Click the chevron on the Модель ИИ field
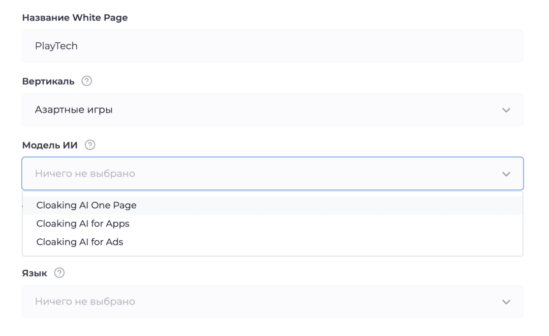 [x=506, y=174]
